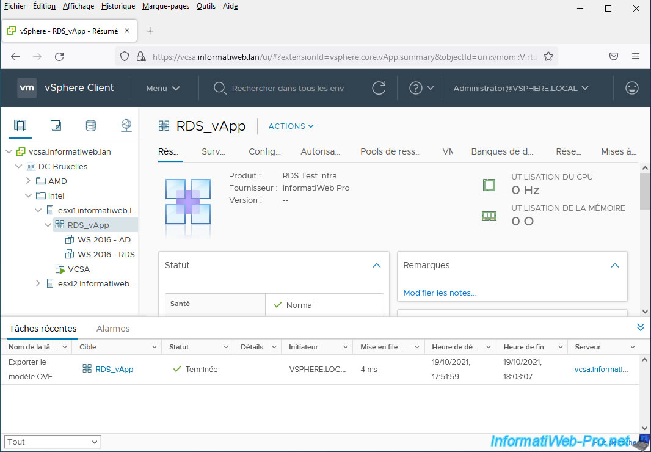Focus the search all environments field
651x452 pixels.
(x=288, y=88)
